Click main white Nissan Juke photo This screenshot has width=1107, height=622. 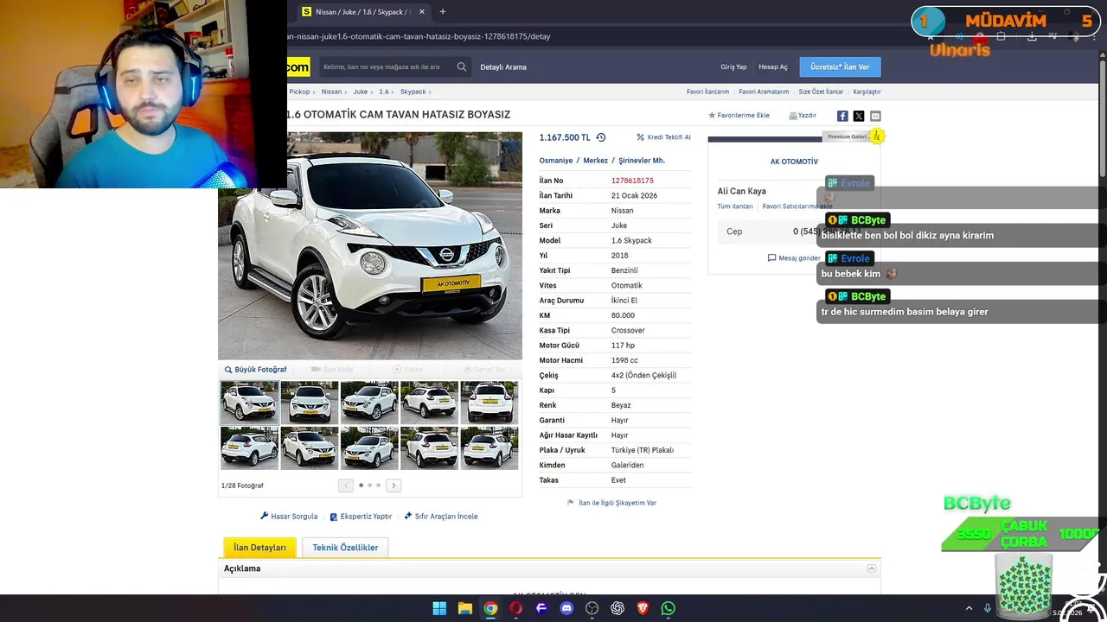370,245
